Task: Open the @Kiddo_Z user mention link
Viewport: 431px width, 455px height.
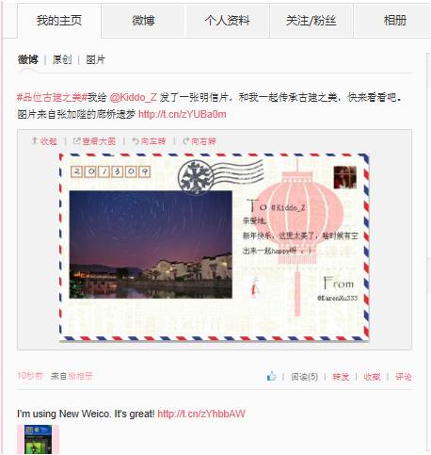Action: (133, 98)
